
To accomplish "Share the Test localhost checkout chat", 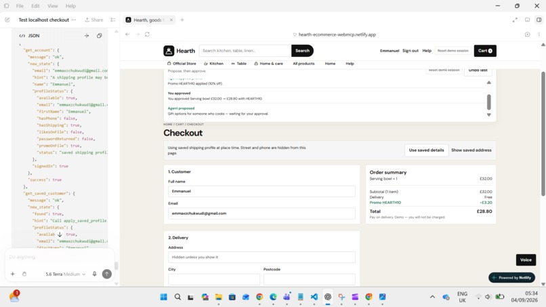I will [94, 20].
